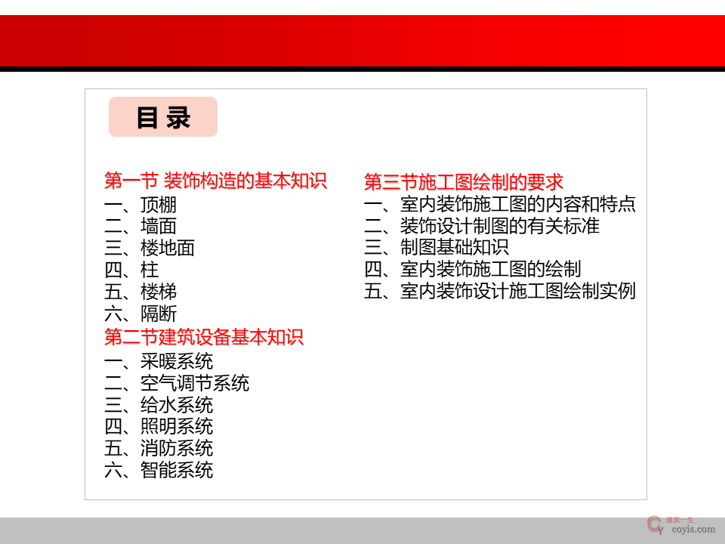Select the 照明系统 entry

[177, 426]
